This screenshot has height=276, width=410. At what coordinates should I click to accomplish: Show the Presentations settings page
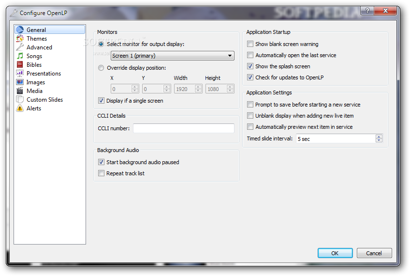click(50, 73)
